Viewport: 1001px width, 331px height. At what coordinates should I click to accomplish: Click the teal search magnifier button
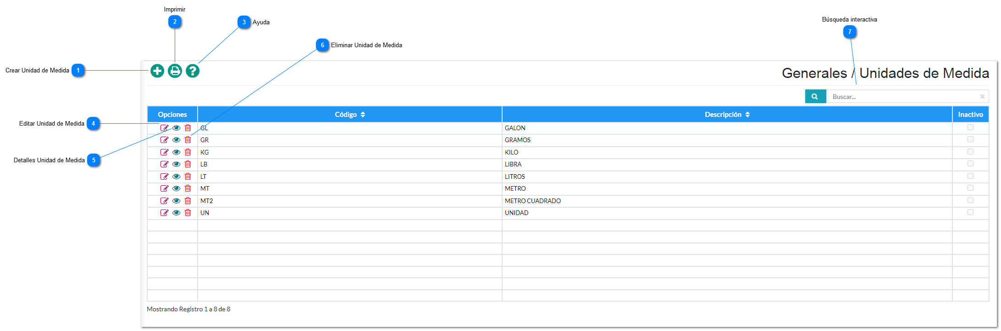click(815, 97)
